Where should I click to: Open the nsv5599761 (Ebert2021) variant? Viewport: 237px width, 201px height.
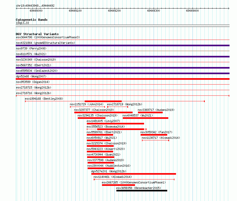(104, 132)
